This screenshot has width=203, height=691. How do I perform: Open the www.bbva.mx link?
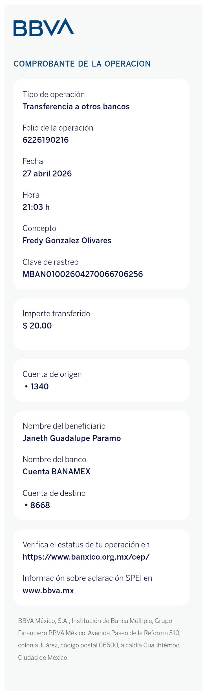pos(48,590)
